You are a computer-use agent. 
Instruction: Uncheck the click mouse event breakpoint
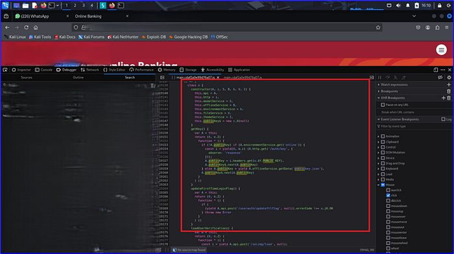[388, 195]
